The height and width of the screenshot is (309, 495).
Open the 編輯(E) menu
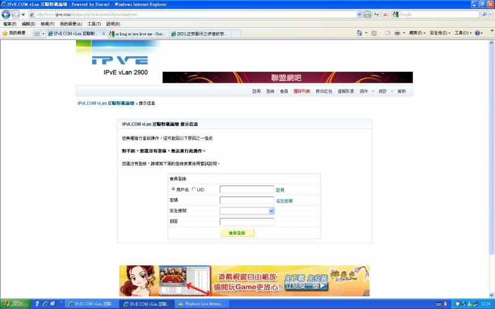pyautogui.click(x=28, y=24)
